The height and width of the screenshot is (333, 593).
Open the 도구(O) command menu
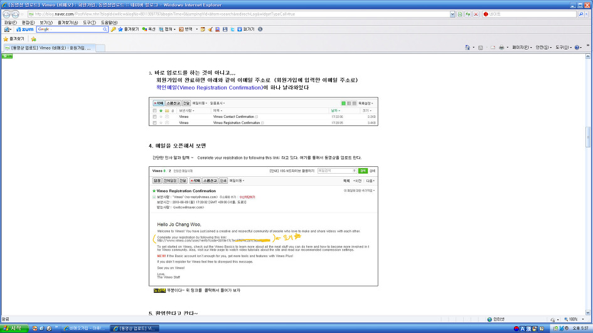564,48
